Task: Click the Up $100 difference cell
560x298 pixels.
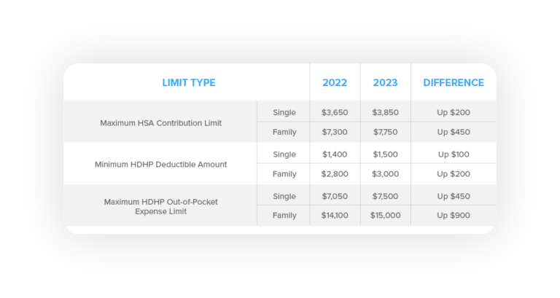Action: (454, 154)
